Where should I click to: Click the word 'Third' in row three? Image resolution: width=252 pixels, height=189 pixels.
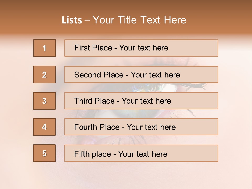(x=82, y=101)
